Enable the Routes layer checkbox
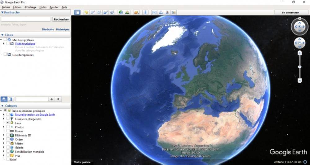The width and height of the screenshot is (310, 165). [x=8, y=131]
